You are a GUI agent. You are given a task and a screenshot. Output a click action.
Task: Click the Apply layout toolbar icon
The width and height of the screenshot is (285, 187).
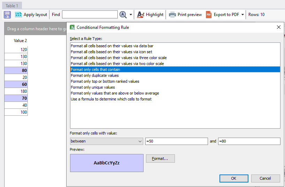tap(18, 15)
